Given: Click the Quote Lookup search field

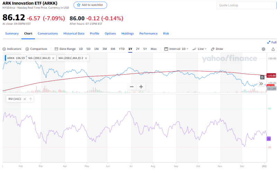Looking at the screenshot, I should click(247, 5).
